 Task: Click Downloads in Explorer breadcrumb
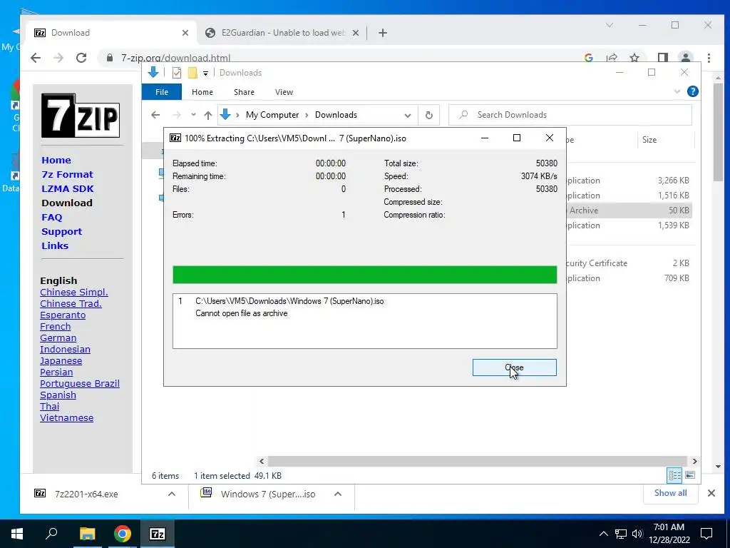tap(336, 115)
